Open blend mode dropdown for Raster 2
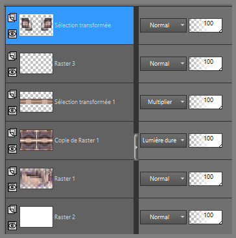The height and width of the screenshot is (238, 236). [x=163, y=217]
